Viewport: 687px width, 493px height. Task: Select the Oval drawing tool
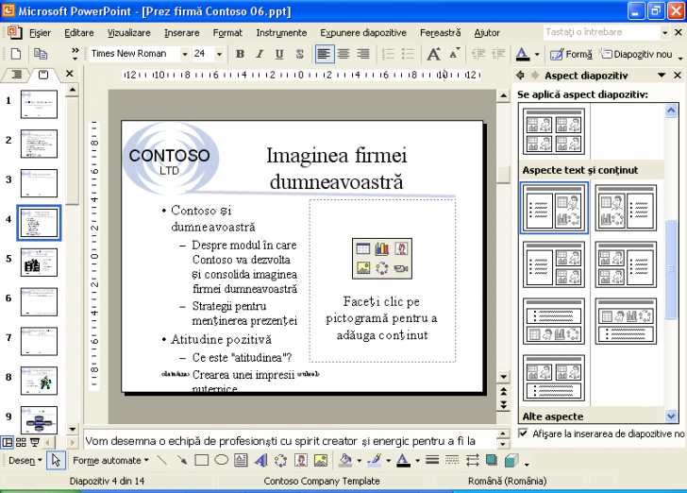point(221,460)
